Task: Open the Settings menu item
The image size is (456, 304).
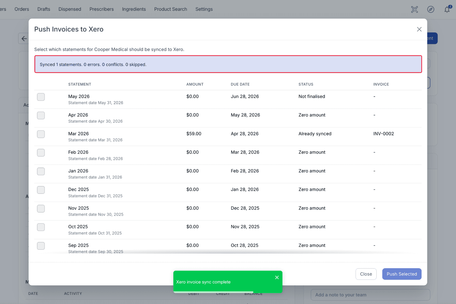Action: coord(204,9)
